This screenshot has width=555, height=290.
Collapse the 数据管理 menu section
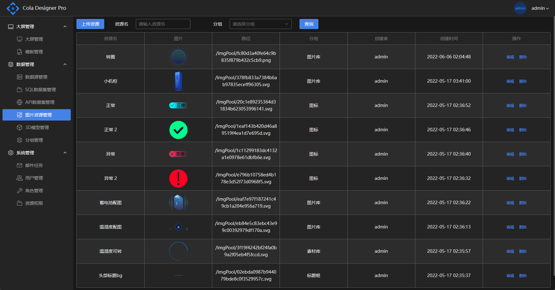(65, 64)
